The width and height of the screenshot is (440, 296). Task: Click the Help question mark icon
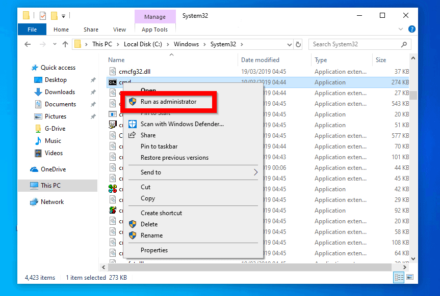click(411, 29)
